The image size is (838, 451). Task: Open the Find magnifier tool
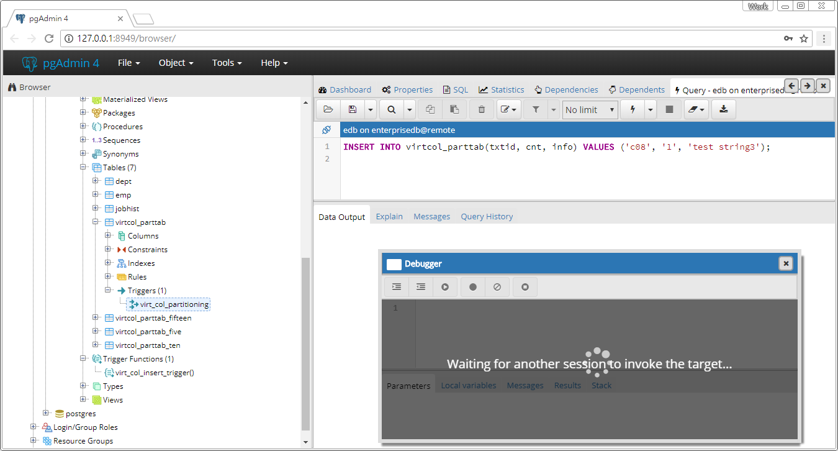pos(392,110)
